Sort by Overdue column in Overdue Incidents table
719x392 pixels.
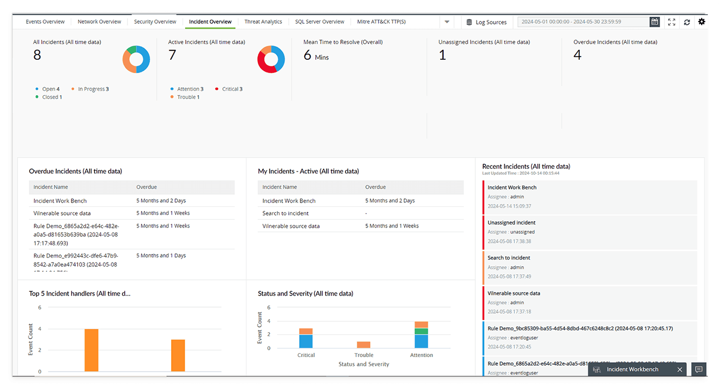[146, 187]
